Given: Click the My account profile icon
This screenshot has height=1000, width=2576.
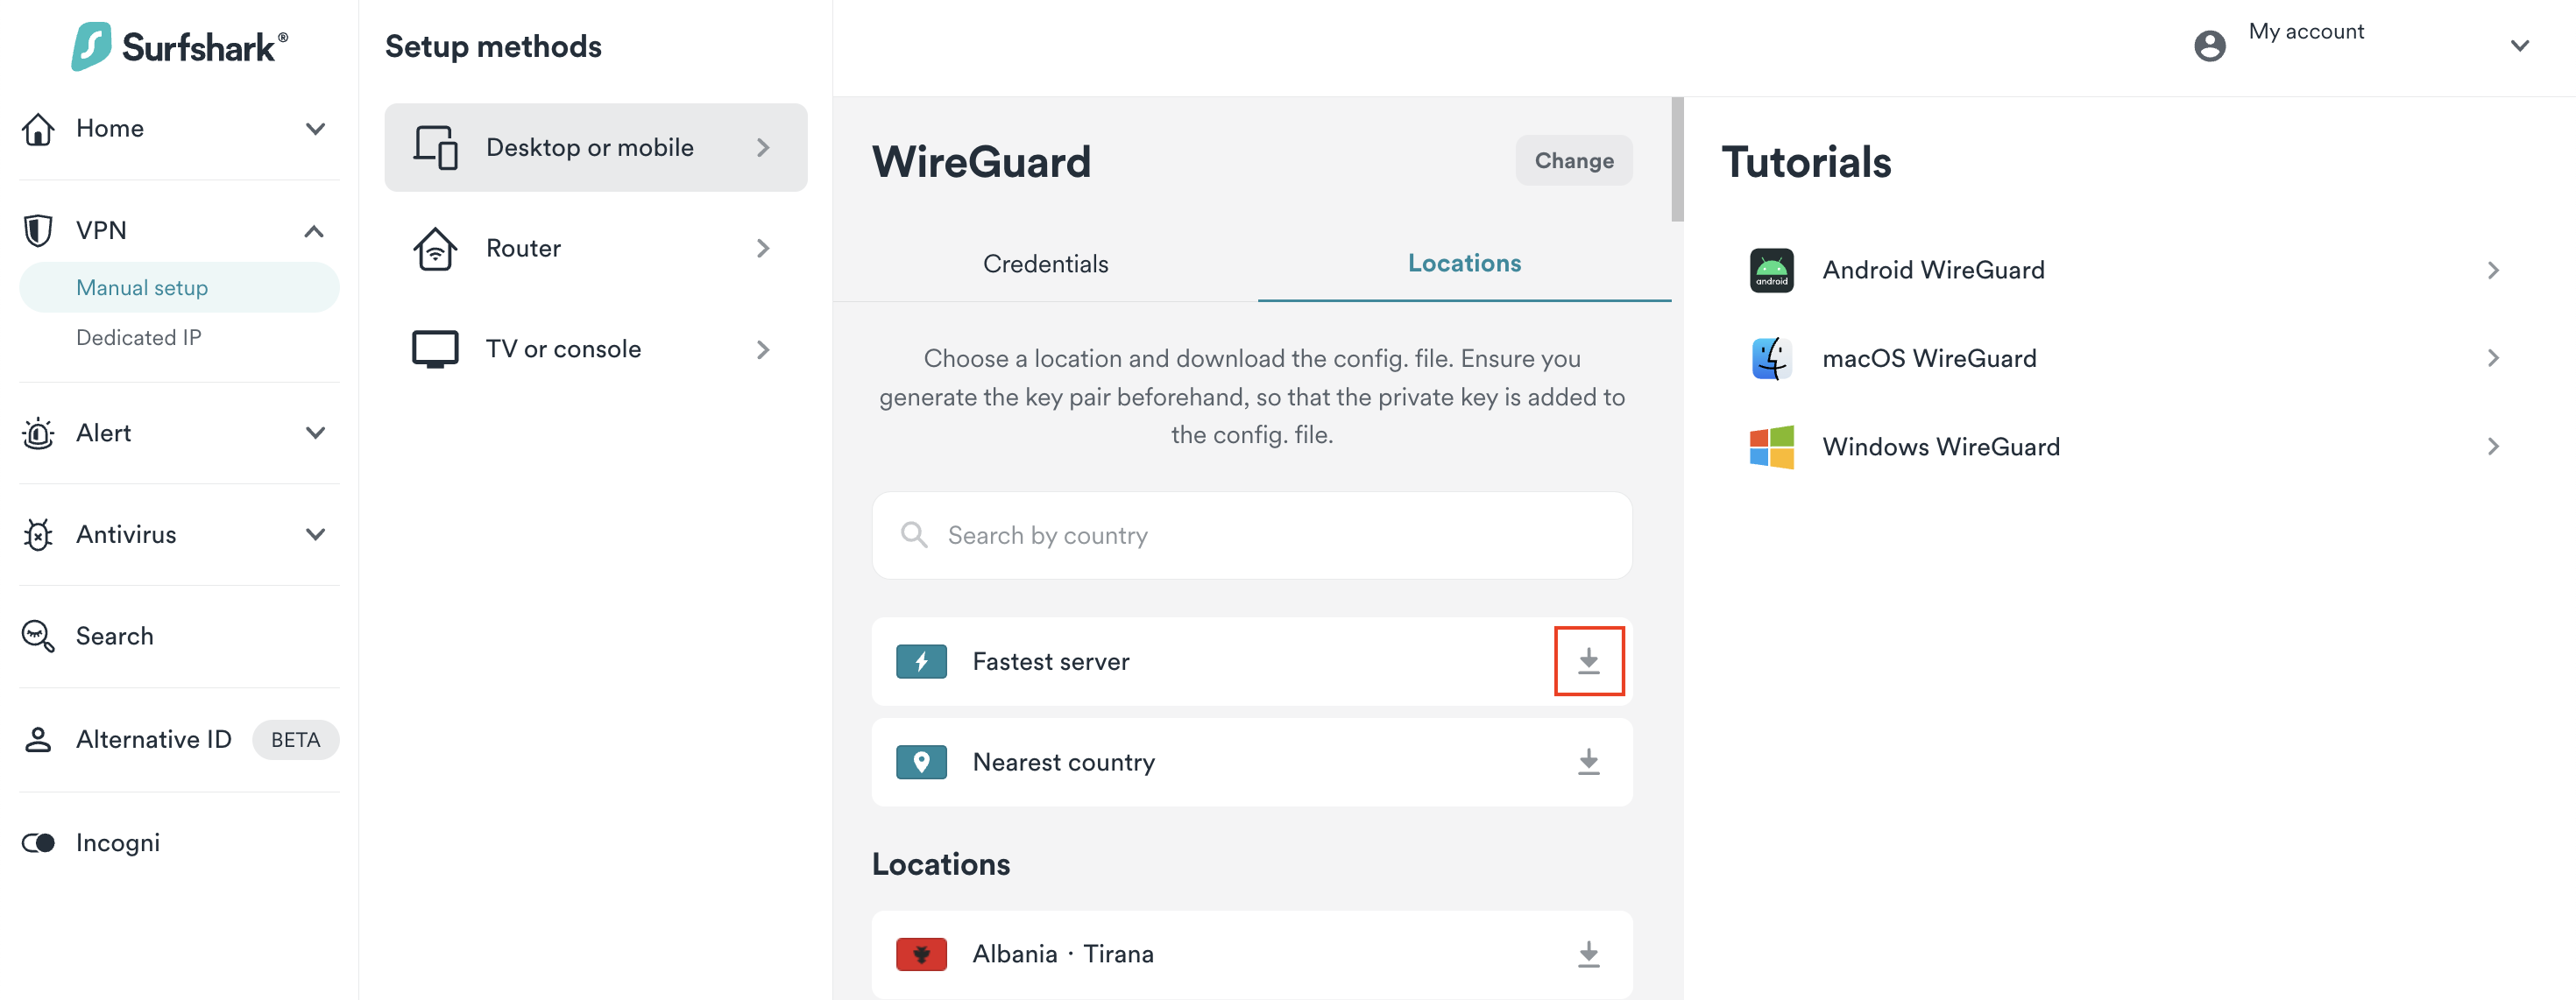Looking at the screenshot, I should [x=2209, y=45].
